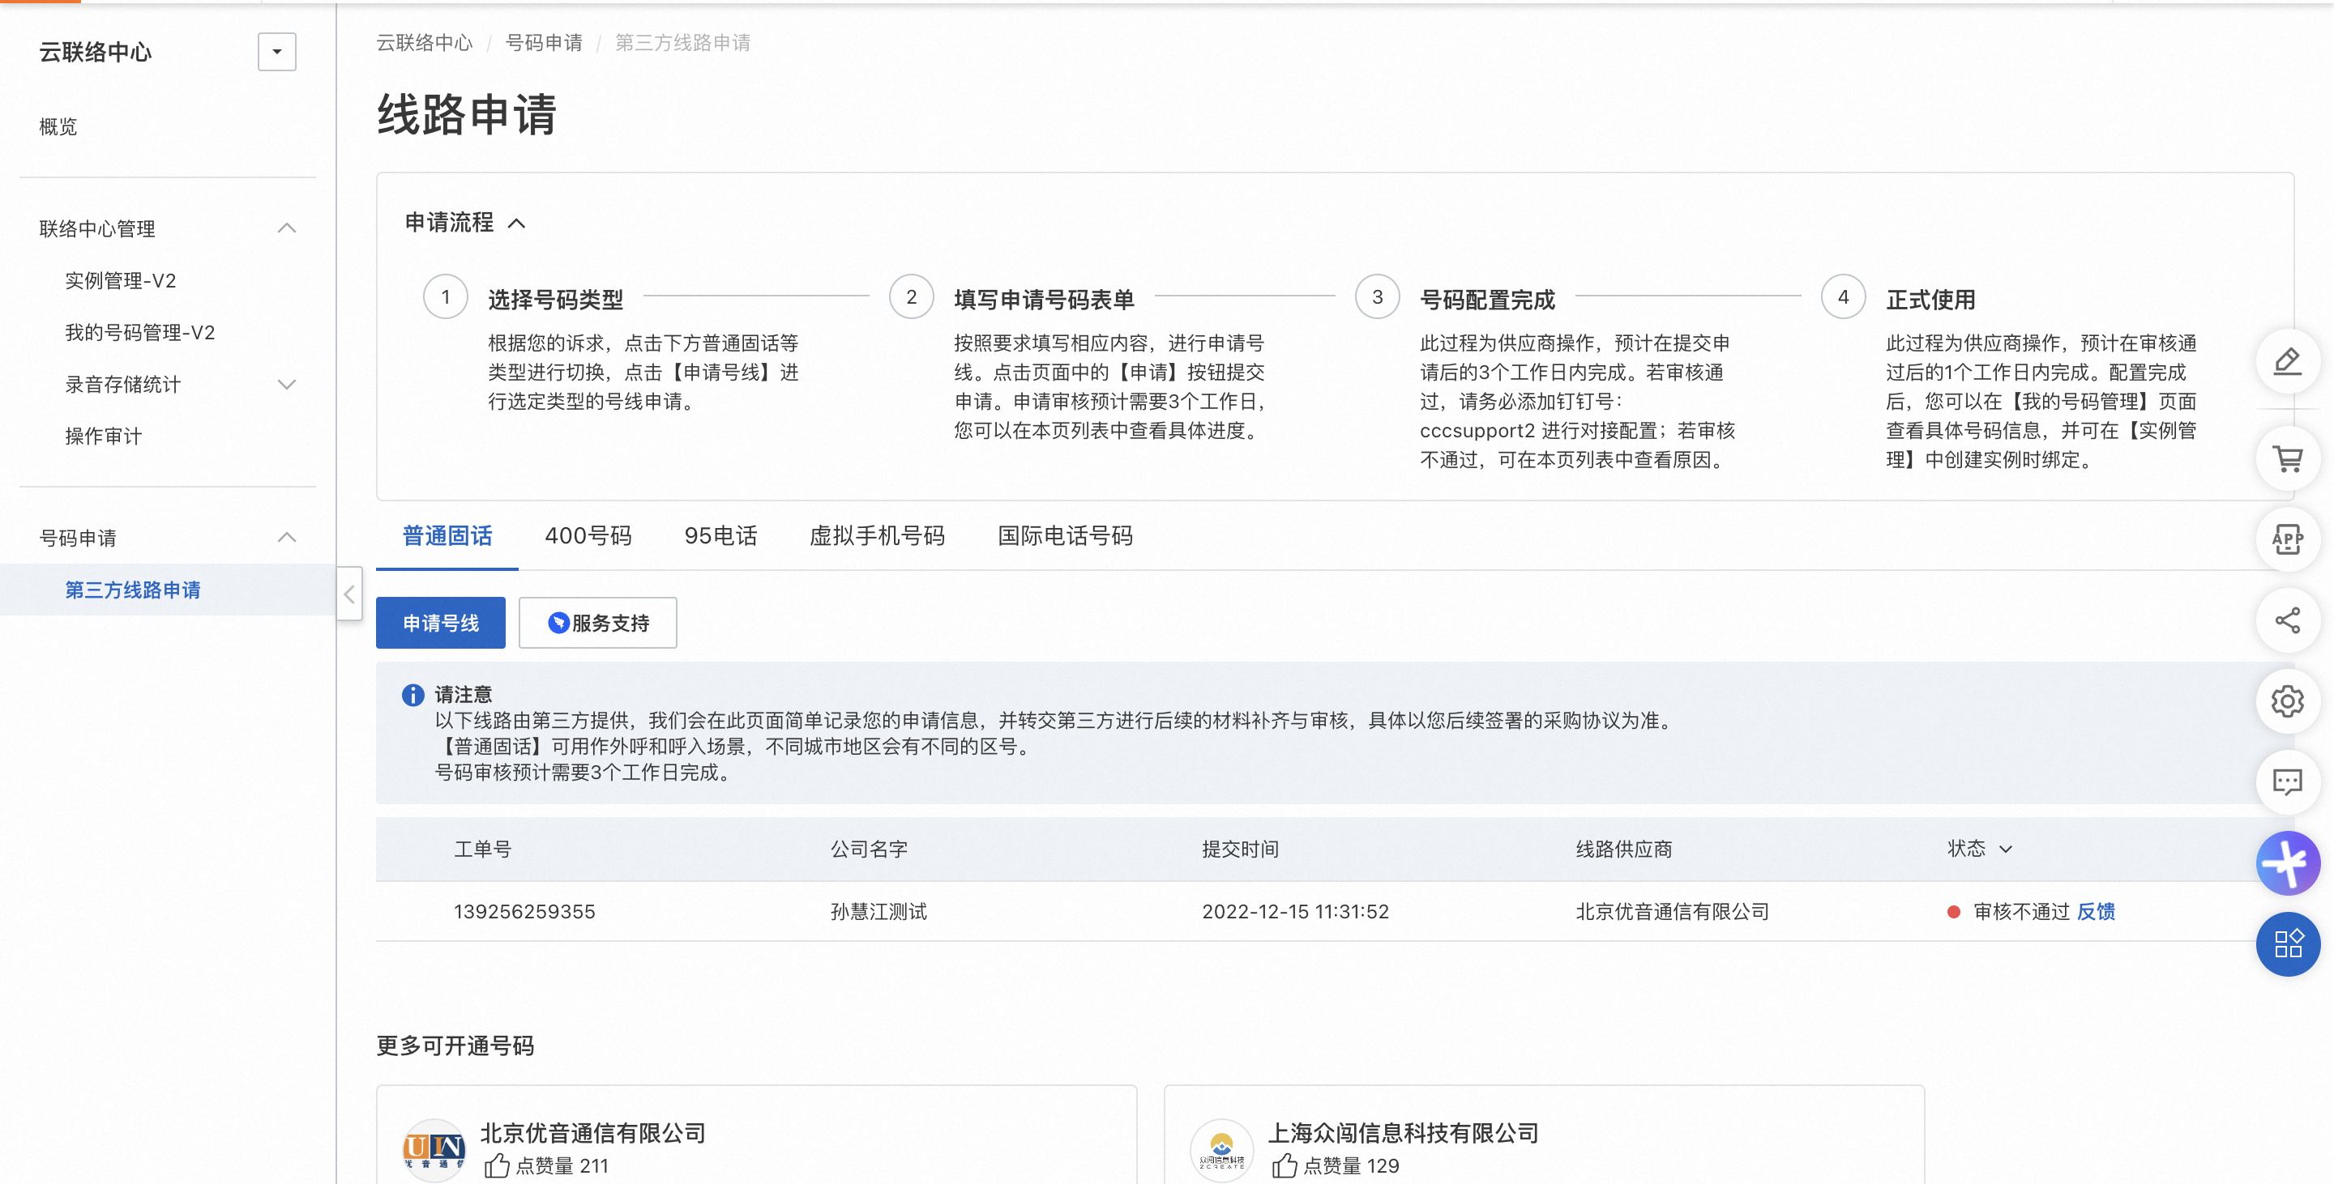Click the 更多可开通号码 heading
The height and width of the screenshot is (1184, 2334).
[x=455, y=1046]
